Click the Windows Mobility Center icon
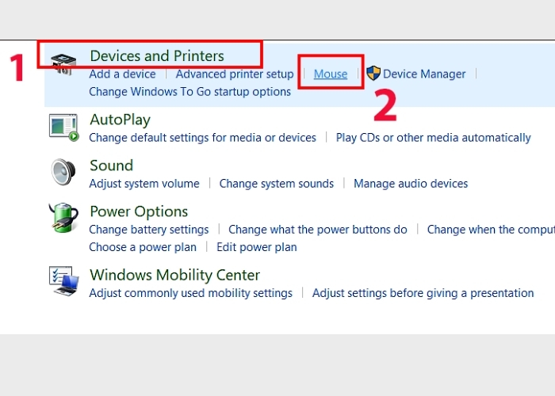This screenshot has height=396, width=555. coord(63,282)
